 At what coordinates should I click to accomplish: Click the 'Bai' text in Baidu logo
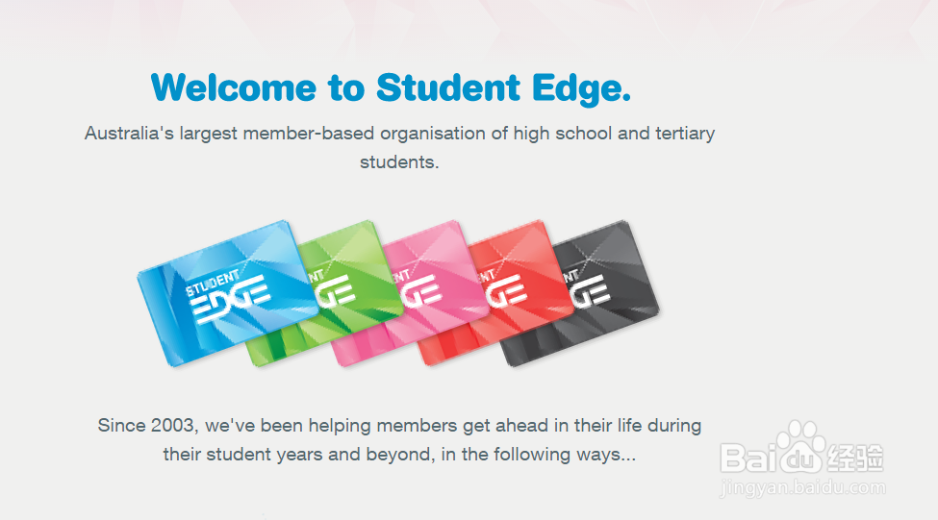click(749, 458)
